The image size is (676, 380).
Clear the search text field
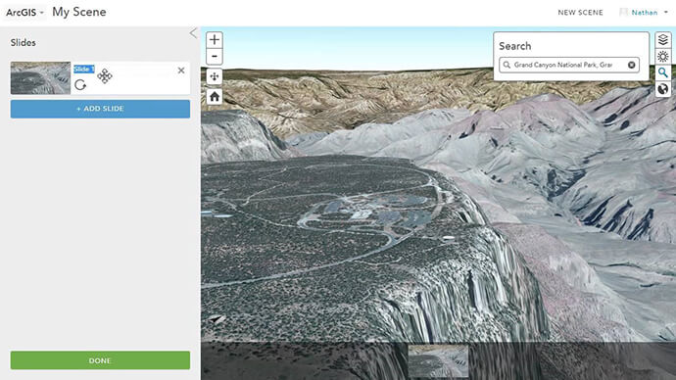(631, 65)
